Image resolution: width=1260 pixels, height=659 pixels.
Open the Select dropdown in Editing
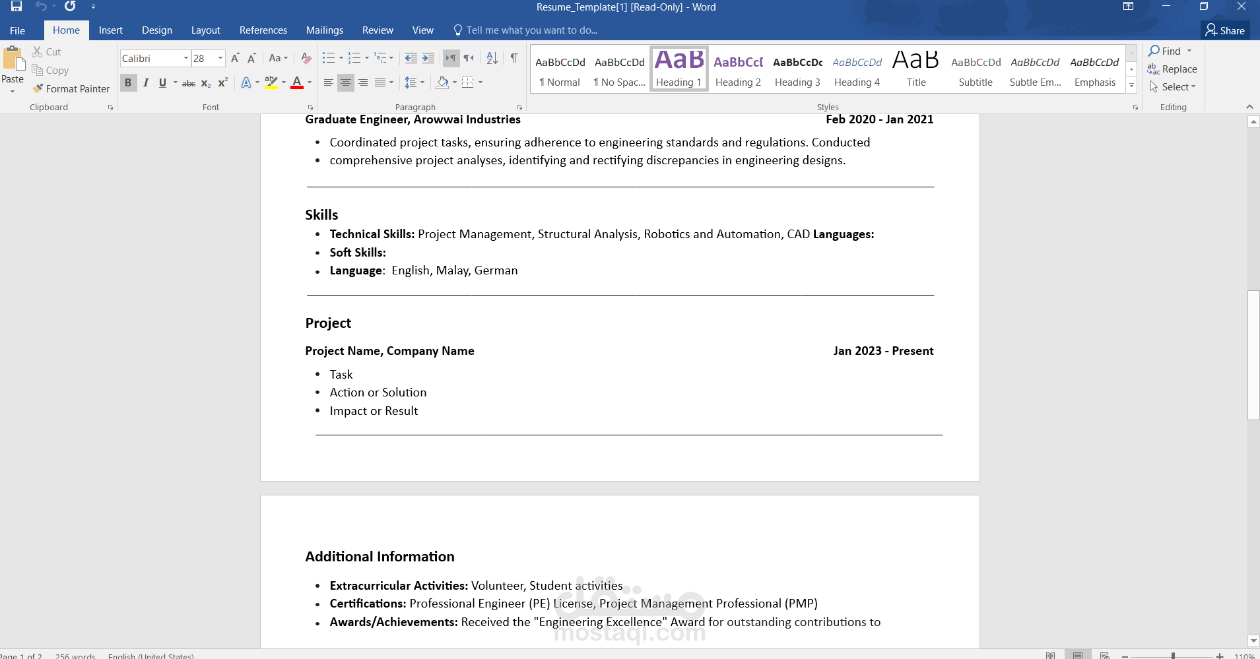1172,86
